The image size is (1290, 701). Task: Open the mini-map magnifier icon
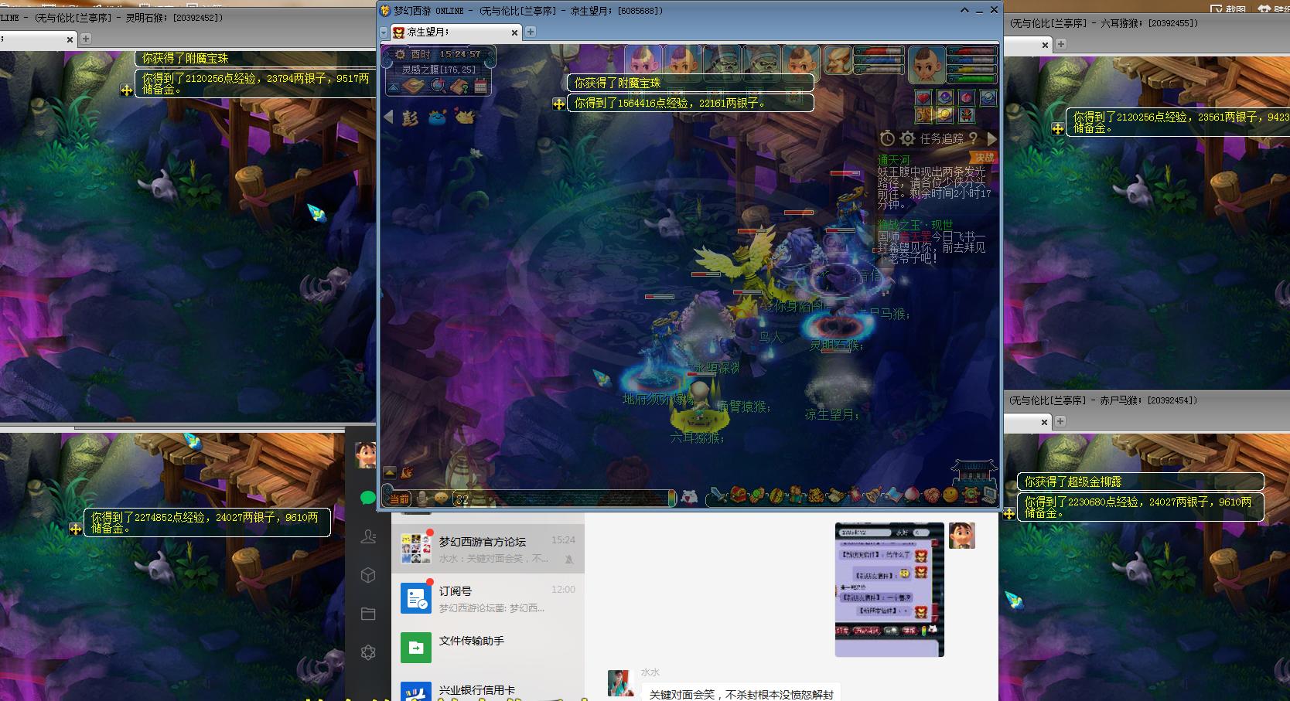click(x=439, y=85)
